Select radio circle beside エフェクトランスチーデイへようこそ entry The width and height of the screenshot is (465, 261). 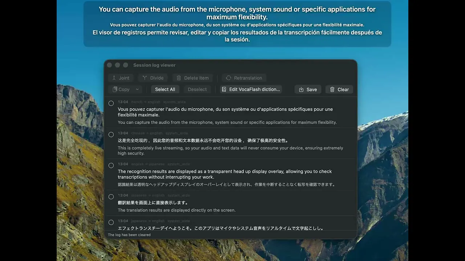click(x=111, y=222)
